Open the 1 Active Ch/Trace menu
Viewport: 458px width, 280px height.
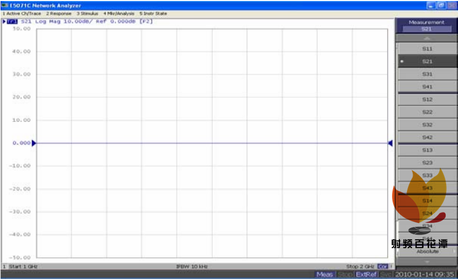[22, 13]
